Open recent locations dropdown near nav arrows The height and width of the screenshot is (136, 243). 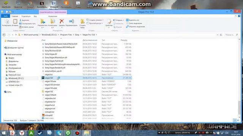pos(13,35)
